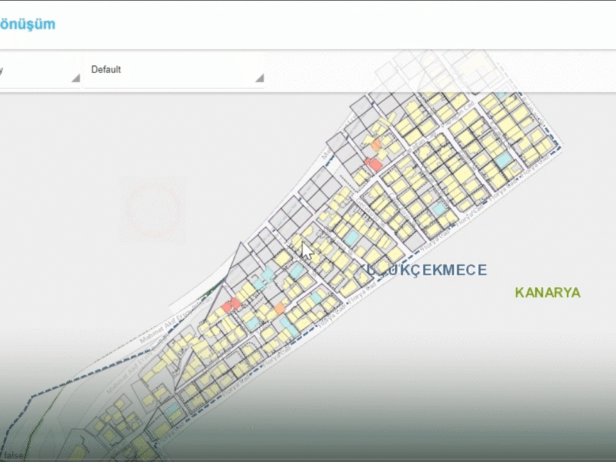Click the empty toolbar area right of Default dropdown
The width and height of the screenshot is (616, 462).
[436, 70]
